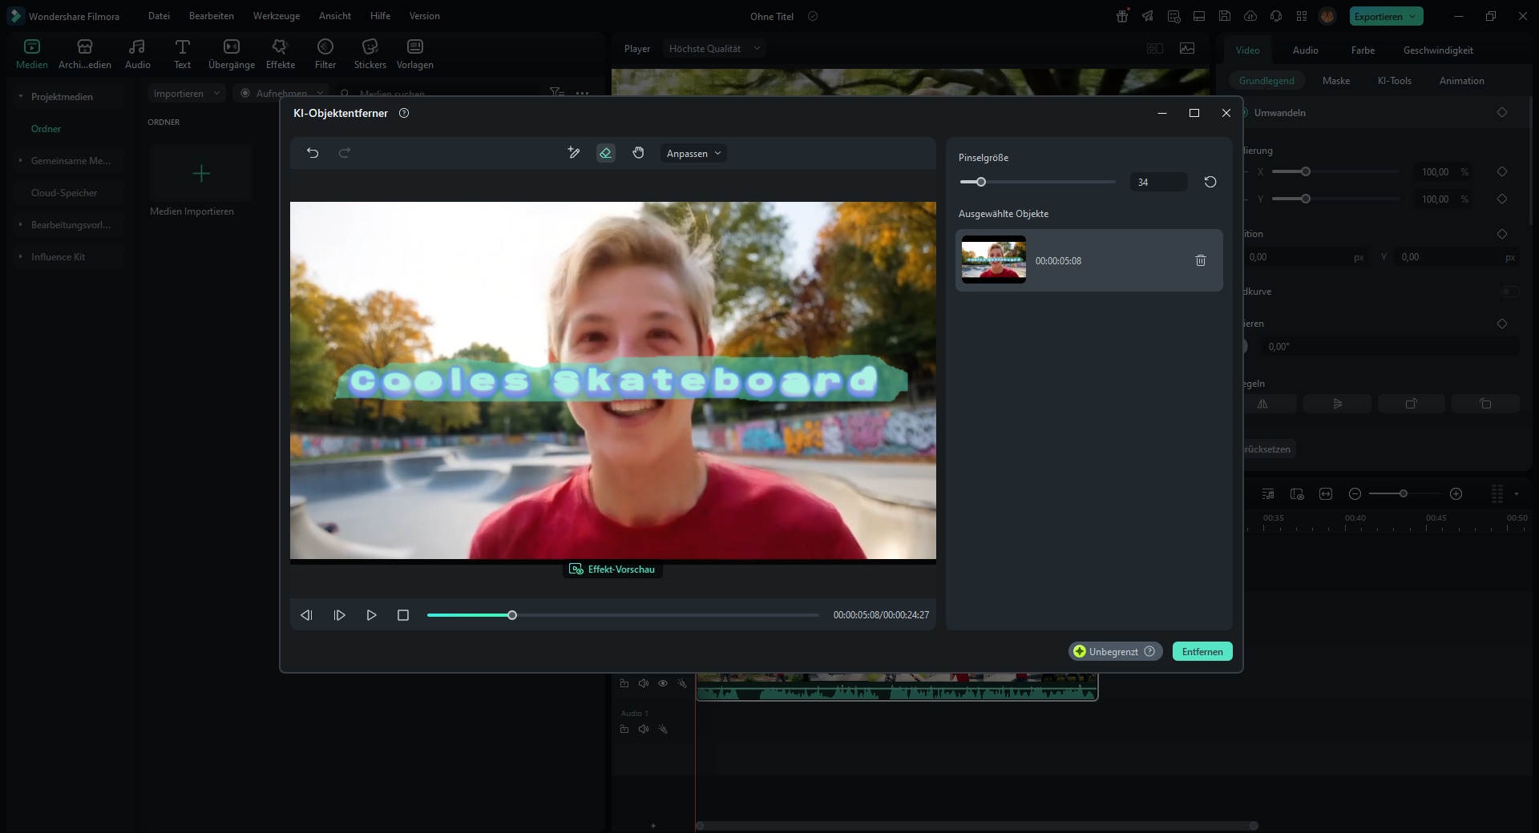Adjust the scale X slider

[x=1306, y=171]
